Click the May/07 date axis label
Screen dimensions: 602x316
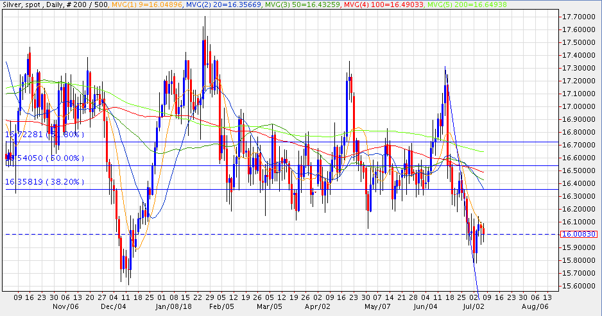pyautogui.click(x=377, y=306)
